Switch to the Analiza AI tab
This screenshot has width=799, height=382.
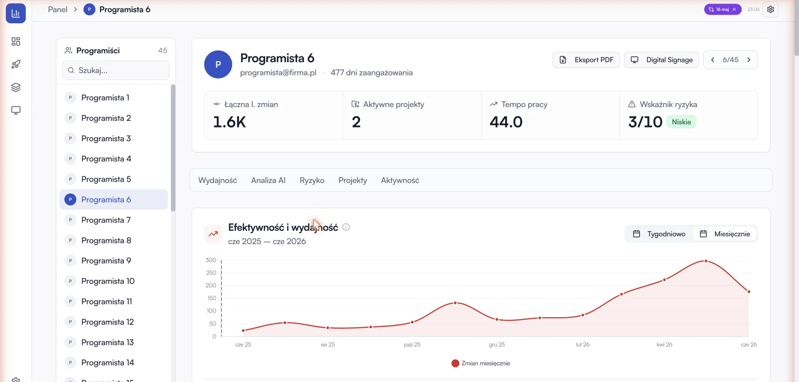point(268,180)
